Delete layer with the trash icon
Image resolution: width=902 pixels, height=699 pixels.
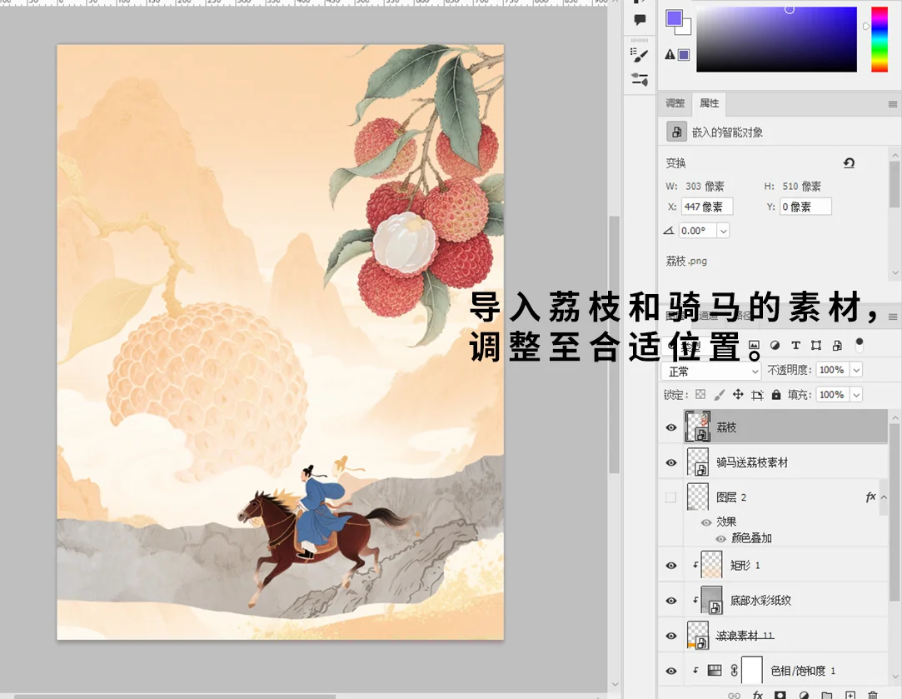[x=873, y=695]
